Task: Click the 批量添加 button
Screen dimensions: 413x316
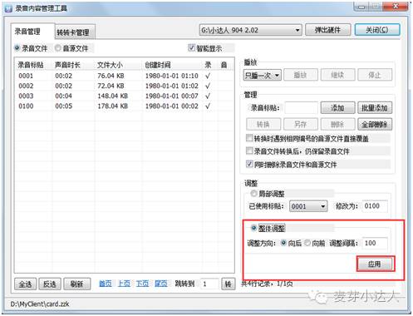Action: (375, 108)
